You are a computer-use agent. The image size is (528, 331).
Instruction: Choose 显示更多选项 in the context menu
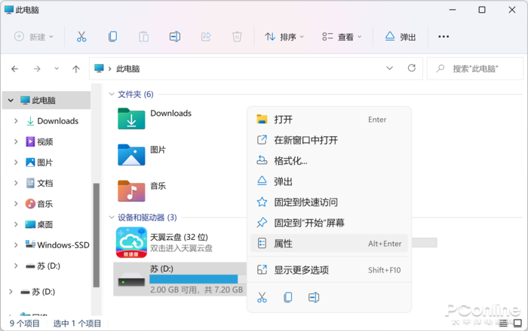(330, 270)
